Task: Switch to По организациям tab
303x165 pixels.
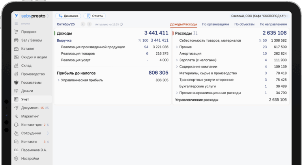Action: point(215,24)
